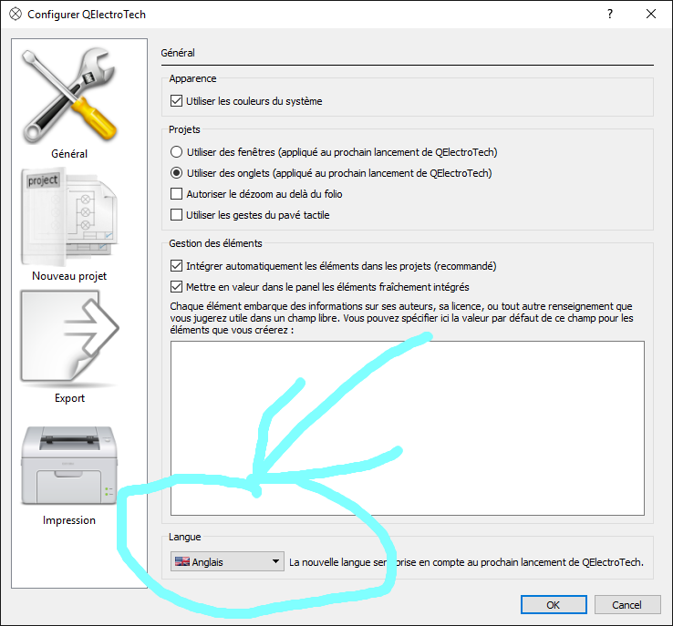673x626 pixels.
Task: Enable 'Utiliser les gestes du pavé tactile'
Action: click(177, 215)
